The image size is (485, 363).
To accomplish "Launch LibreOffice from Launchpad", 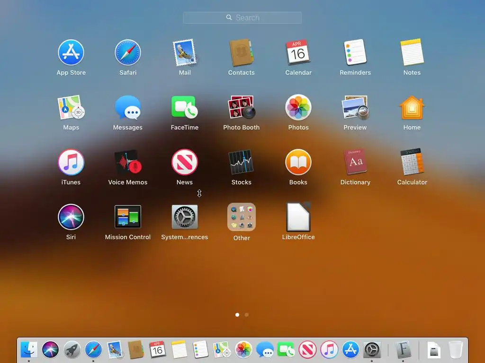I will pyautogui.click(x=298, y=217).
